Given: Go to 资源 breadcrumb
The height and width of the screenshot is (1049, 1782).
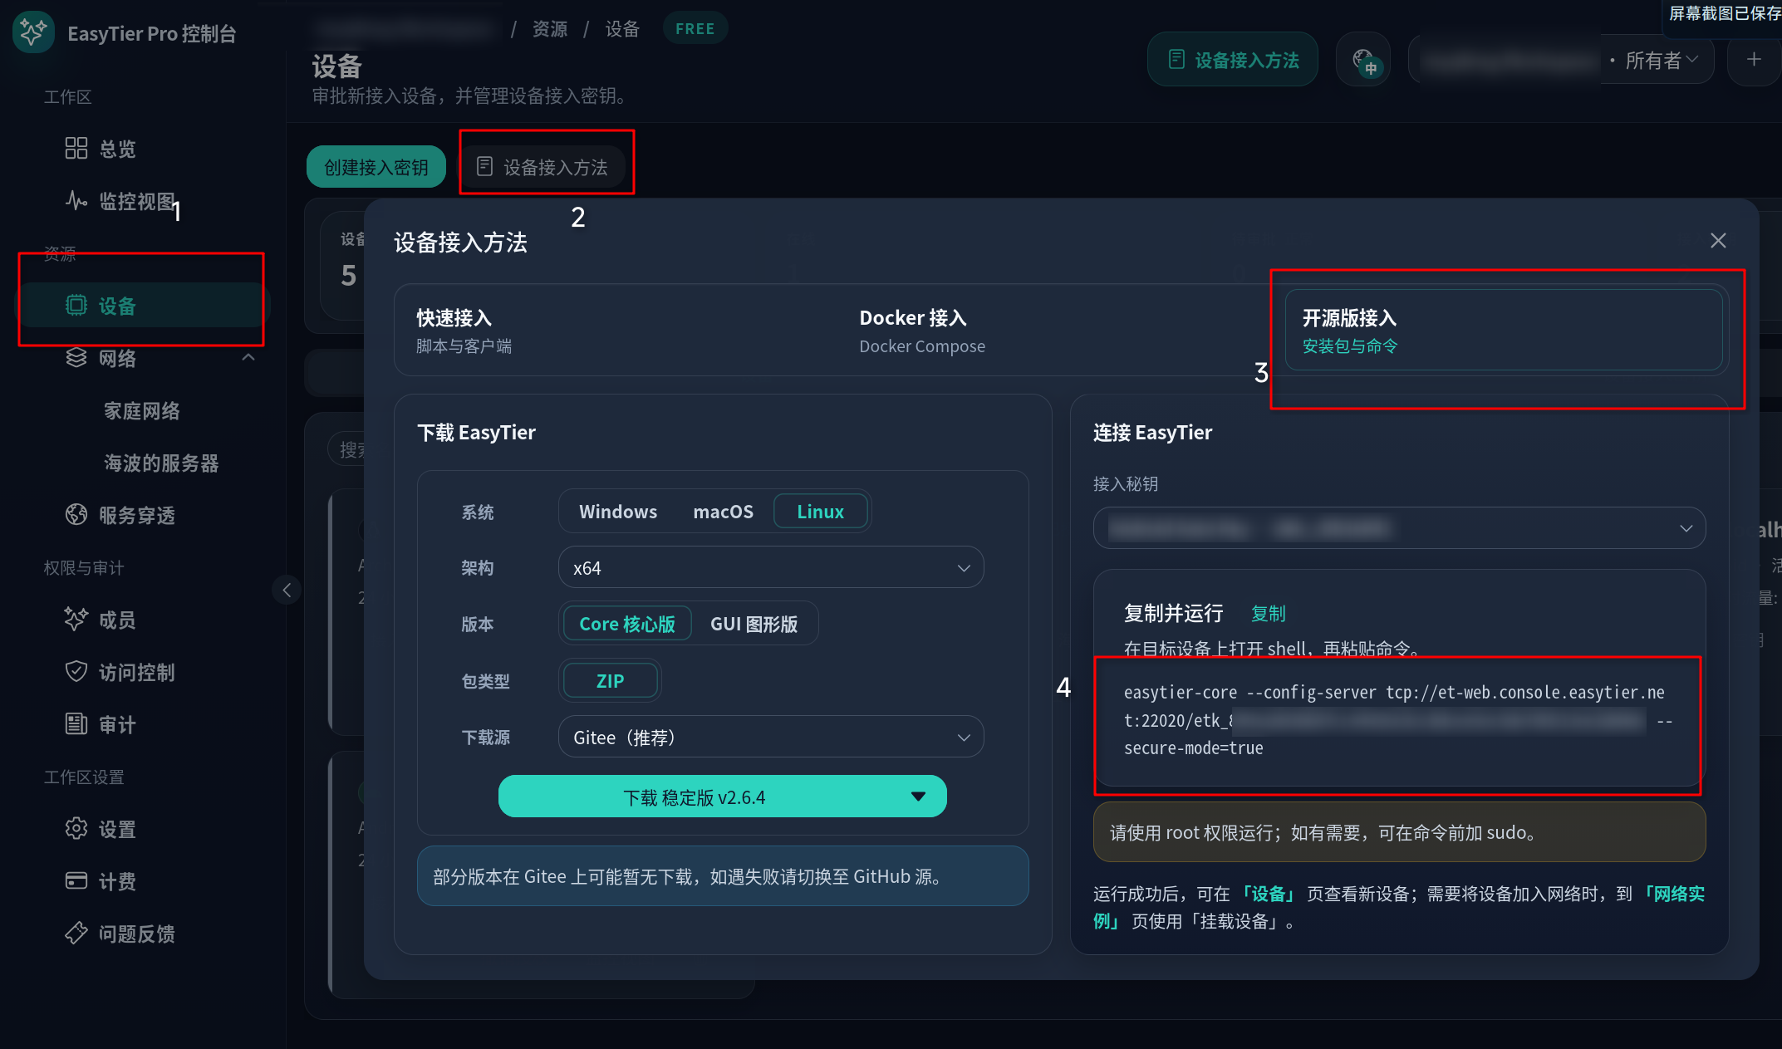Looking at the screenshot, I should pos(550,29).
